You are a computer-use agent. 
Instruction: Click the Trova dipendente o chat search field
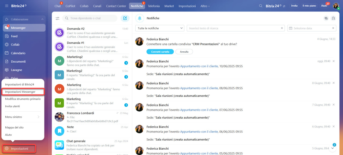90,18
